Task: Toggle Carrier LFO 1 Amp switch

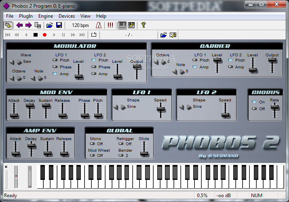Action: coord(195,67)
